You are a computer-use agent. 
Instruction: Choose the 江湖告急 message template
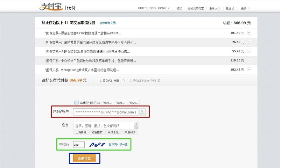point(81,132)
